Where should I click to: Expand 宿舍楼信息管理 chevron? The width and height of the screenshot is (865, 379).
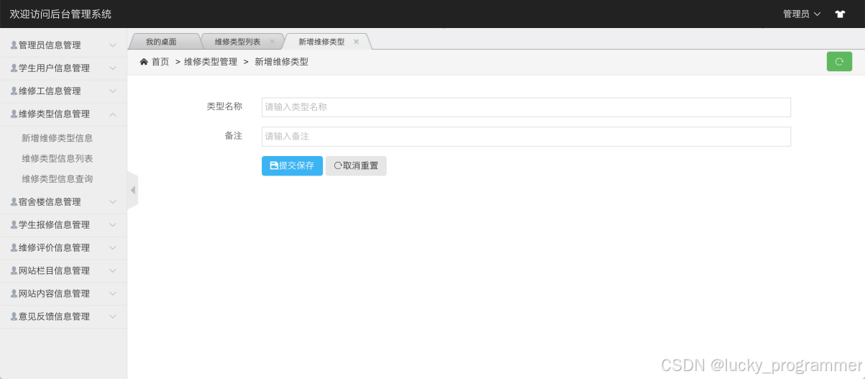tap(113, 201)
